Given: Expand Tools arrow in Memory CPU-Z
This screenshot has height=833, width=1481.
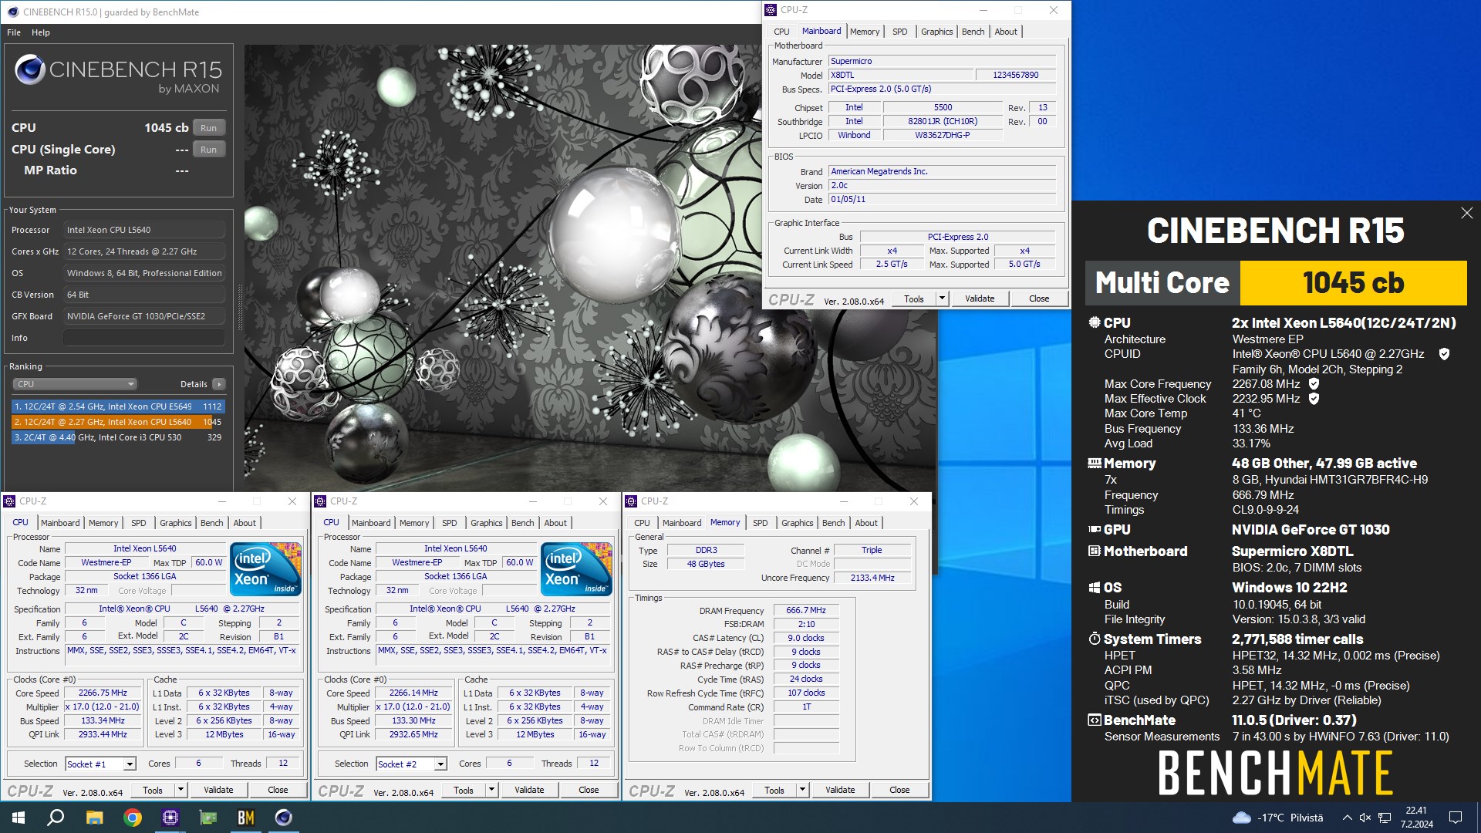Looking at the screenshot, I should click(801, 790).
